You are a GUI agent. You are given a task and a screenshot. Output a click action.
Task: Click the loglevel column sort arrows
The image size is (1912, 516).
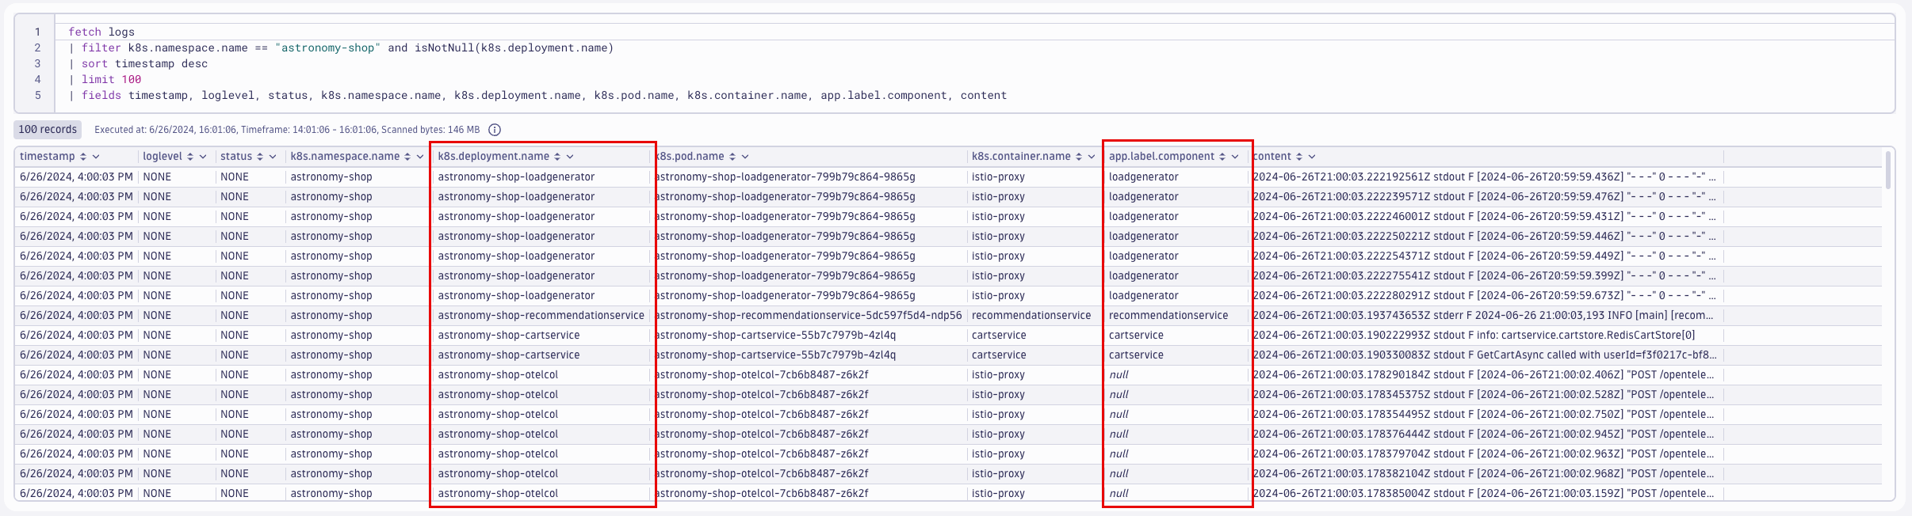(190, 157)
